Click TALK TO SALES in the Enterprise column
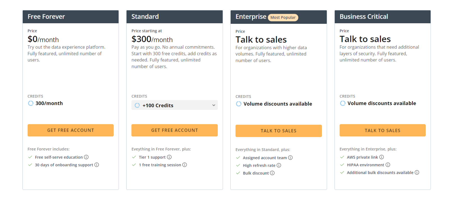This screenshot has width=449, height=197. coord(279,131)
